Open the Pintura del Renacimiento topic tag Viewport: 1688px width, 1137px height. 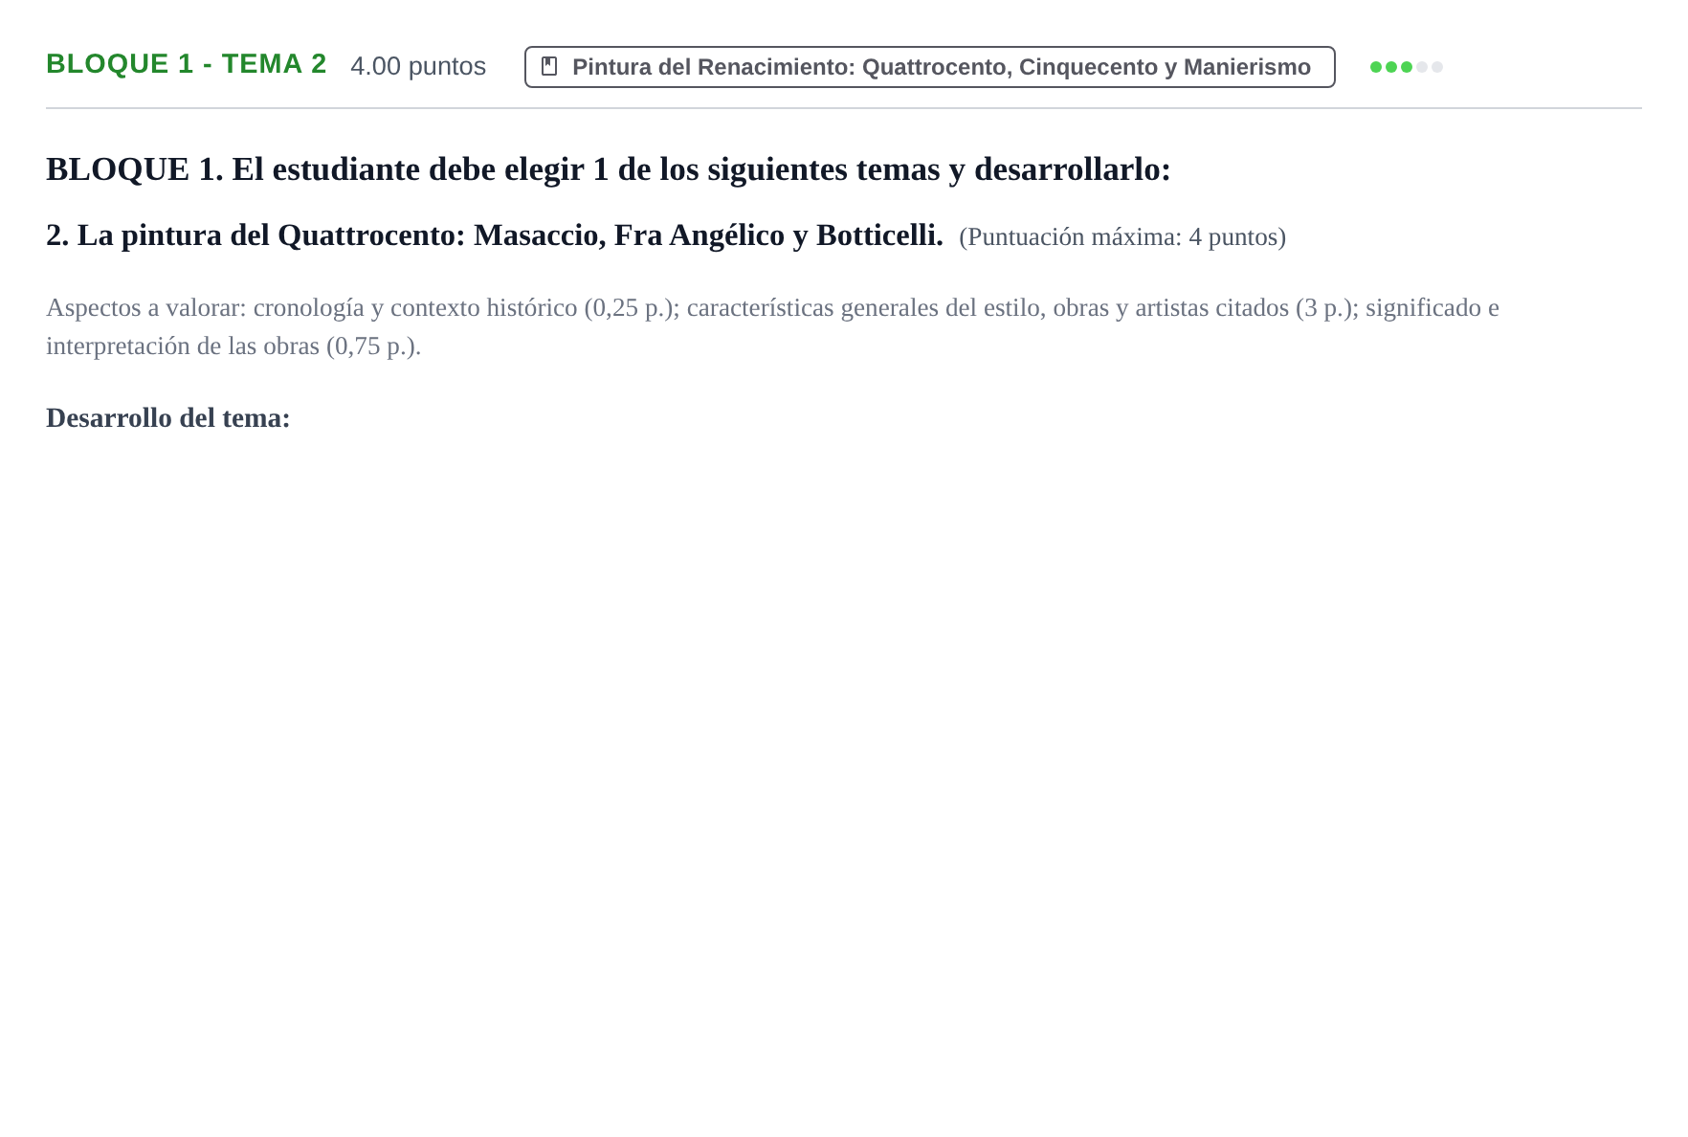click(x=929, y=67)
